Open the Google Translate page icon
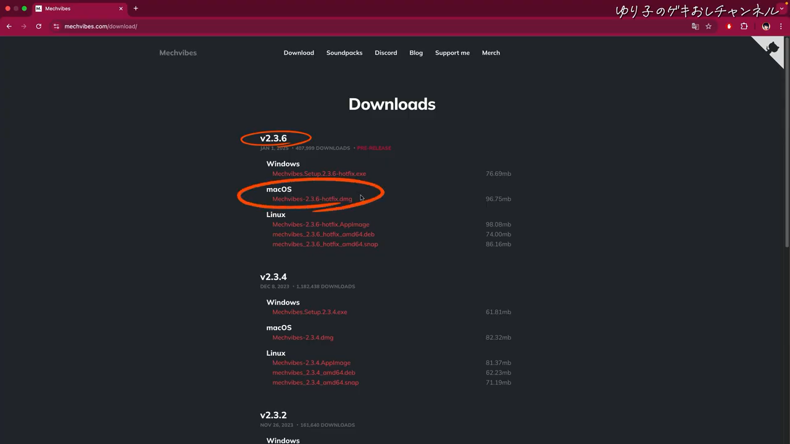Viewport: 790px width, 444px height. [x=695, y=27]
